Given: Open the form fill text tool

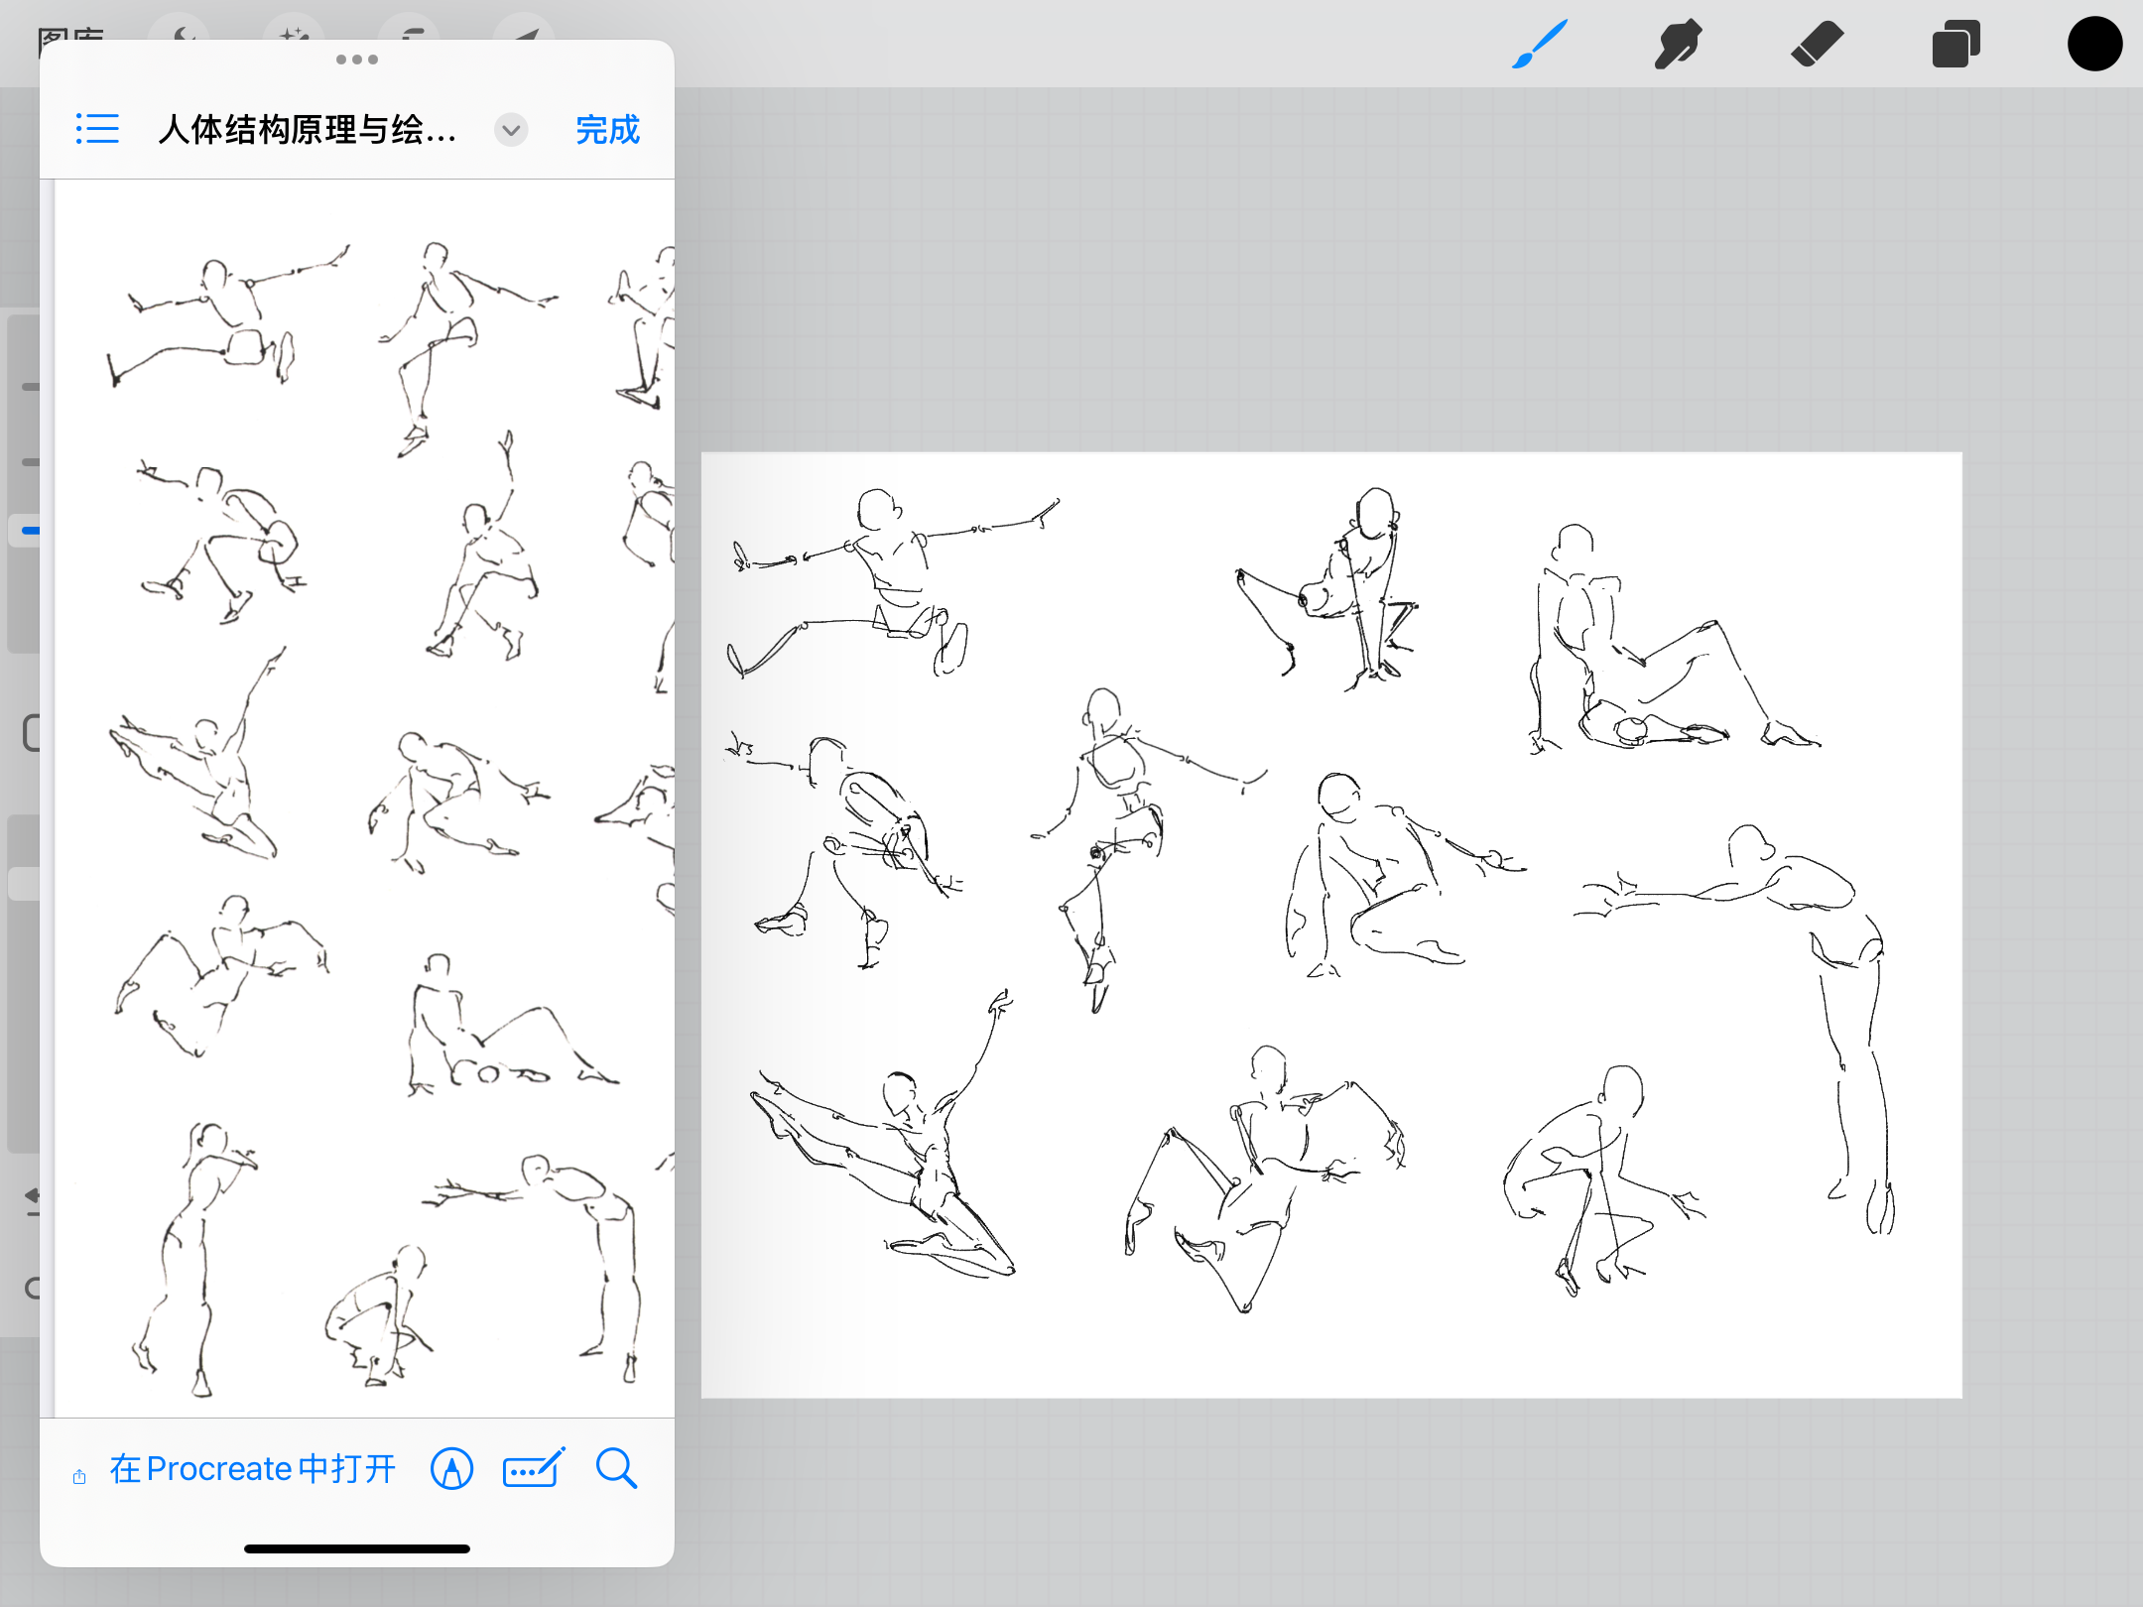Looking at the screenshot, I should (534, 1469).
